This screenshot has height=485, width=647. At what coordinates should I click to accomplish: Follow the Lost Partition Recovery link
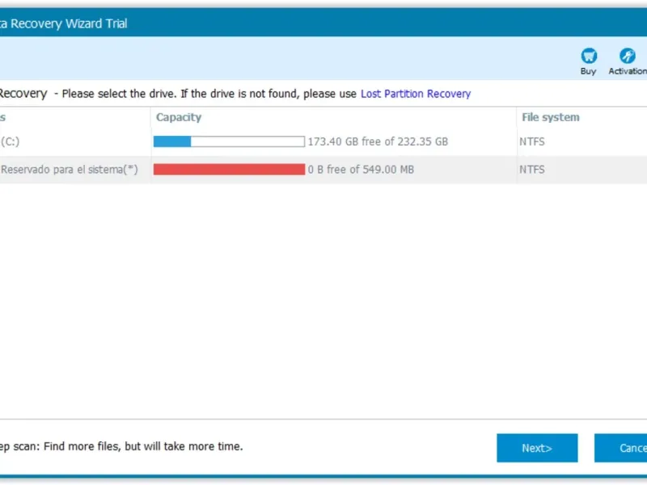[x=416, y=94]
